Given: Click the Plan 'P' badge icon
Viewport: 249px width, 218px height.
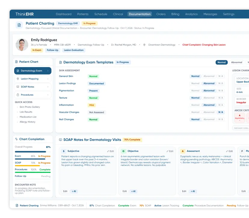Looking at the screenshot, I should point(242,151).
